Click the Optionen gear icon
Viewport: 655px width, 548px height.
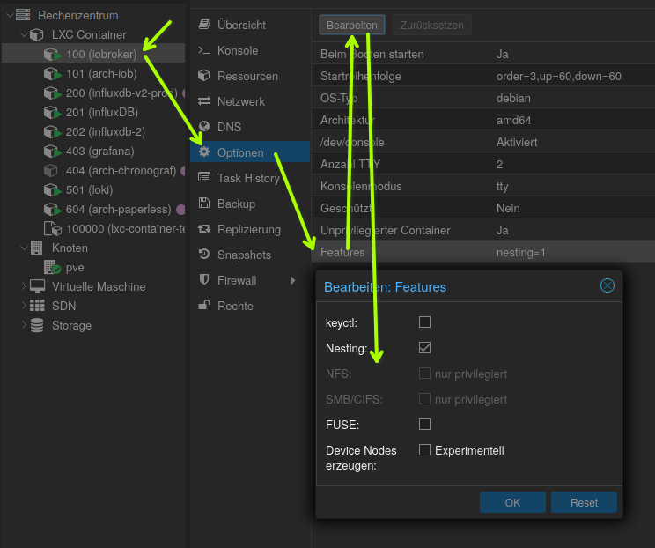click(x=204, y=152)
